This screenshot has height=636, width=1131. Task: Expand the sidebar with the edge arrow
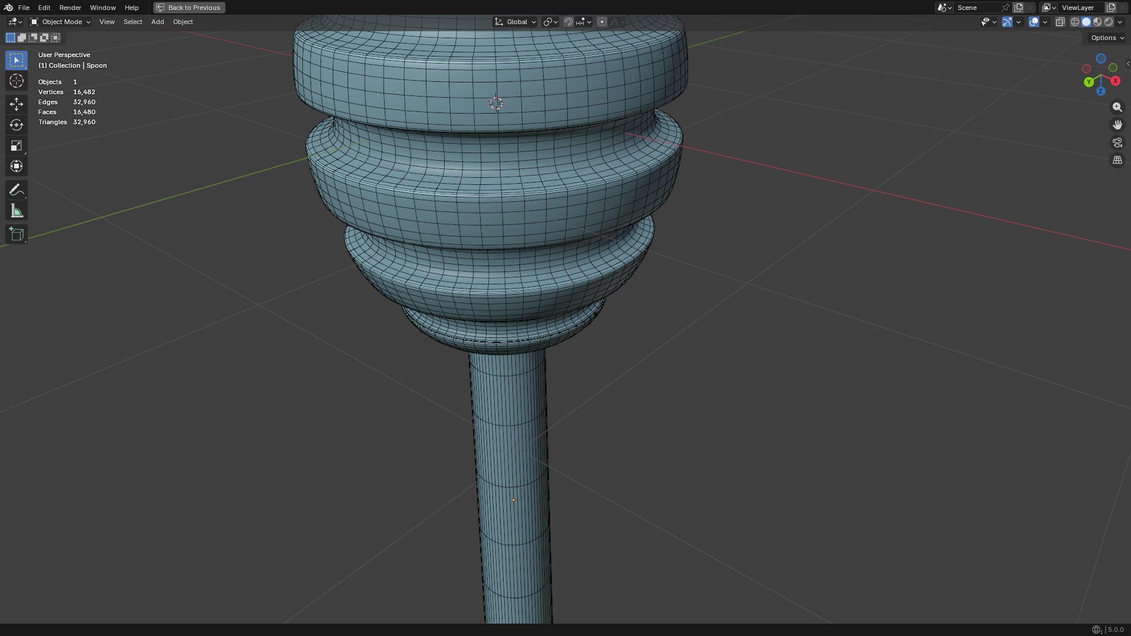(x=1127, y=64)
